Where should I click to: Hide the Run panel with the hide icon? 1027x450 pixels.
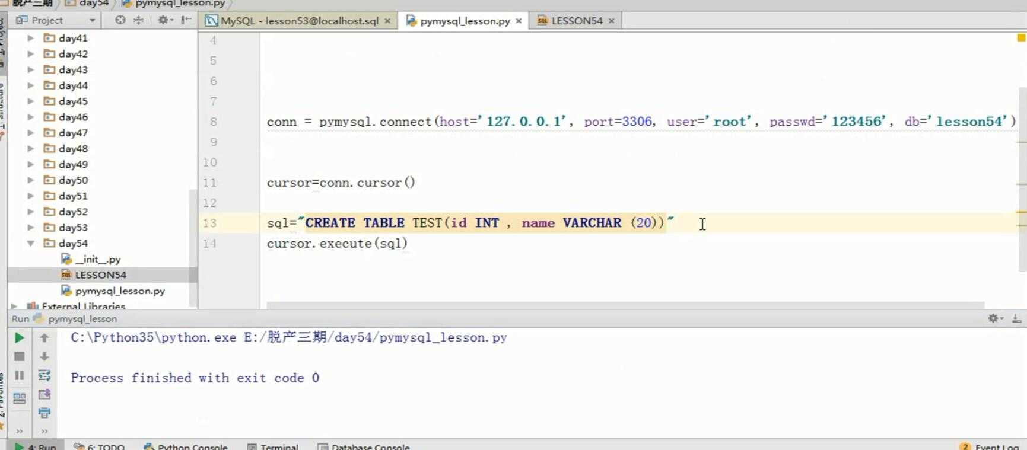pos(1016,318)
